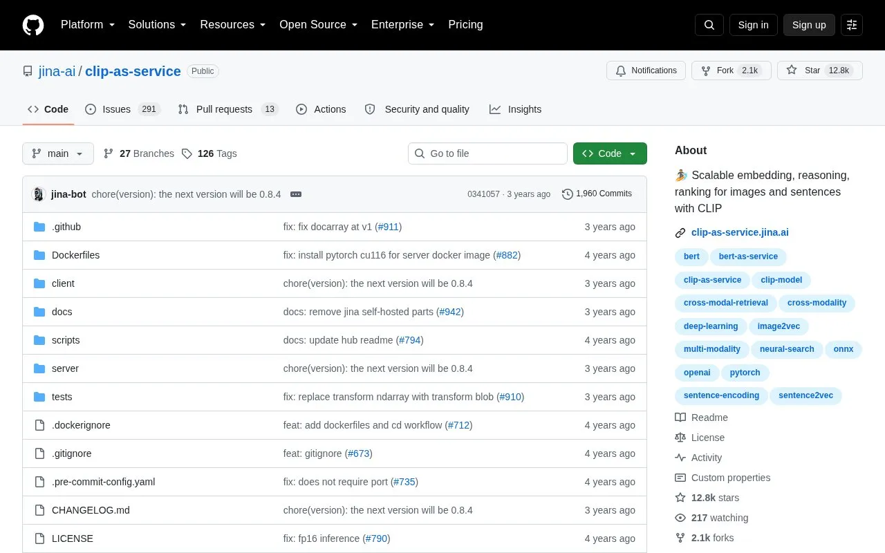The height and width of the screenshot is (553, 885).
Task: Star the clip-as-service repository
Action: click(820, 71)
